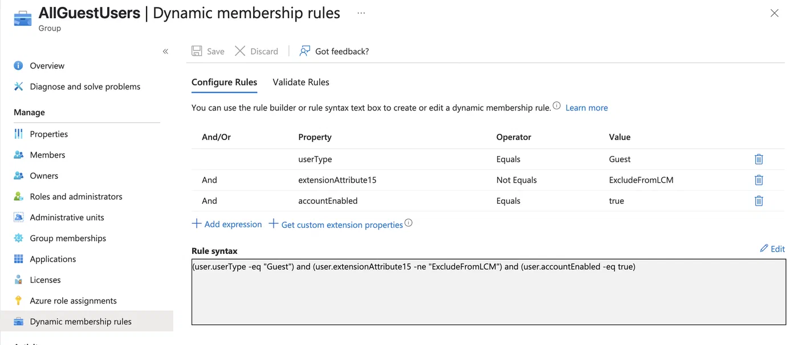Click the info icon beside membership rule description
The image size is (798, 345).
[x=557, y=106]
